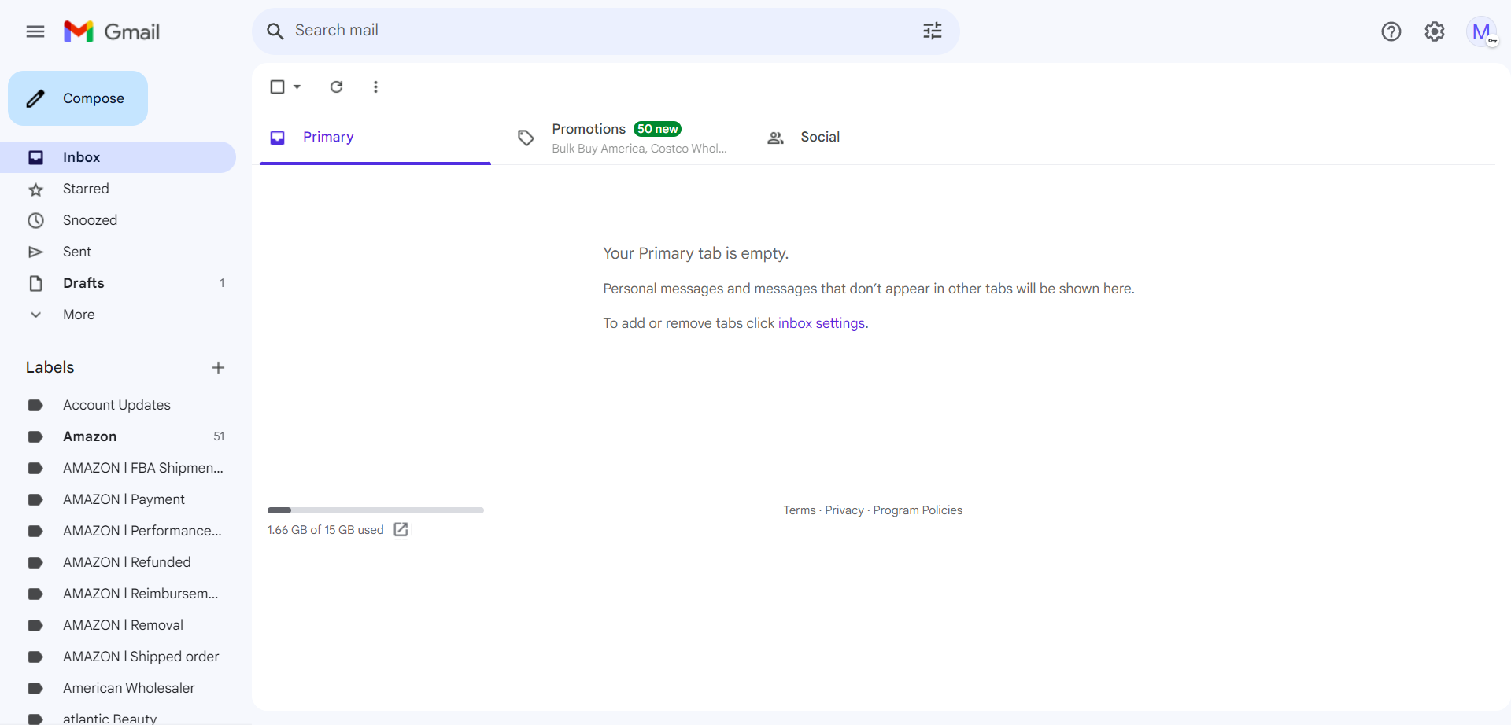The height and width of the screenshot is (725, 1511).
Task: Open the AMAZON | Performance label
Action: coord(118,531)
